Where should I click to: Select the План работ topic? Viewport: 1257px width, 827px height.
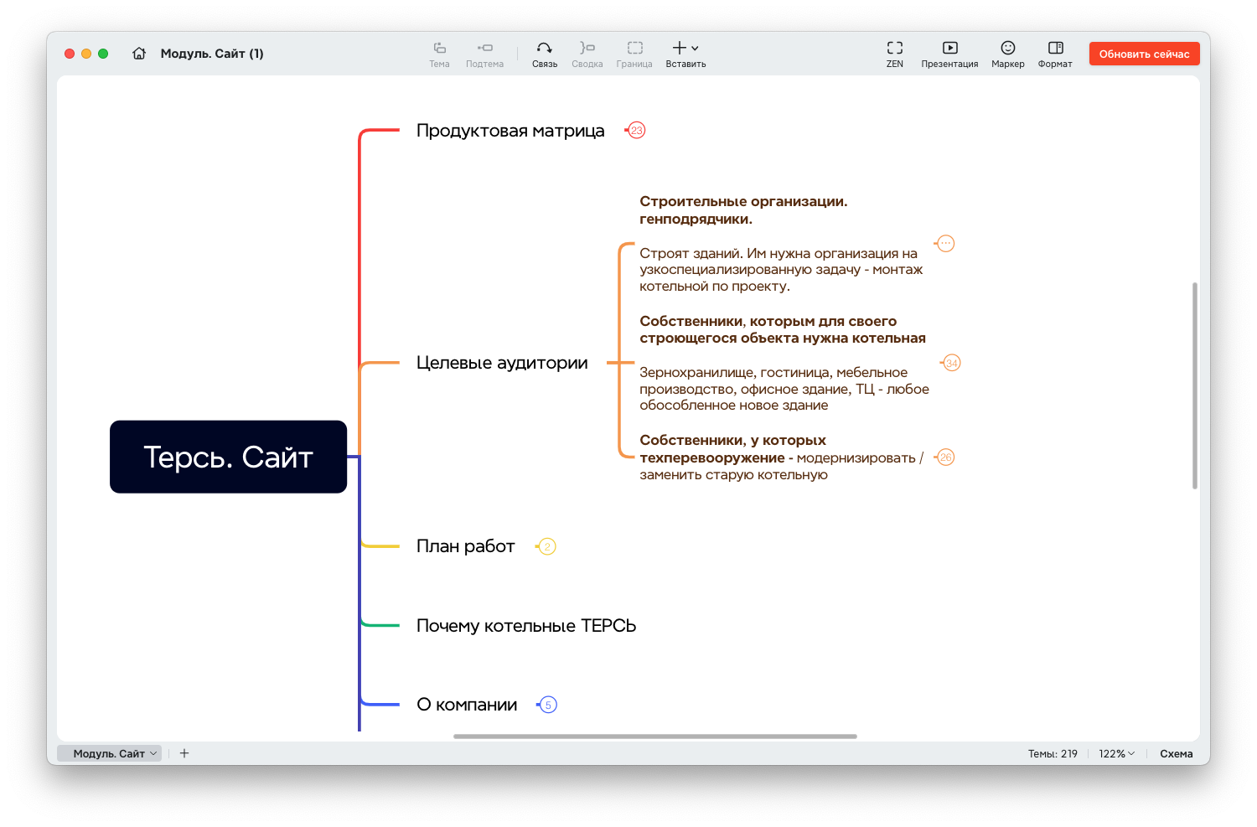(x=465, y=546)
